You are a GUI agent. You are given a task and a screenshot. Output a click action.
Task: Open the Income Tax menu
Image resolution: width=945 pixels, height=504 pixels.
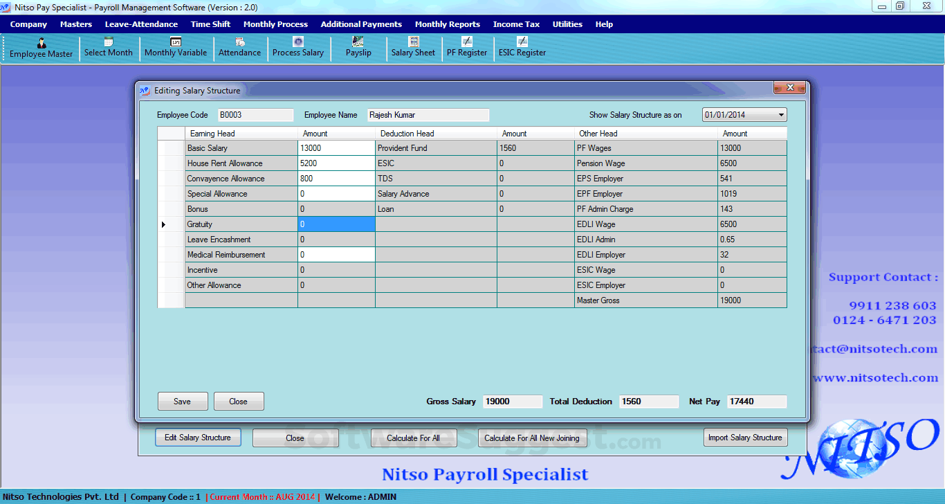pos(516,24)
